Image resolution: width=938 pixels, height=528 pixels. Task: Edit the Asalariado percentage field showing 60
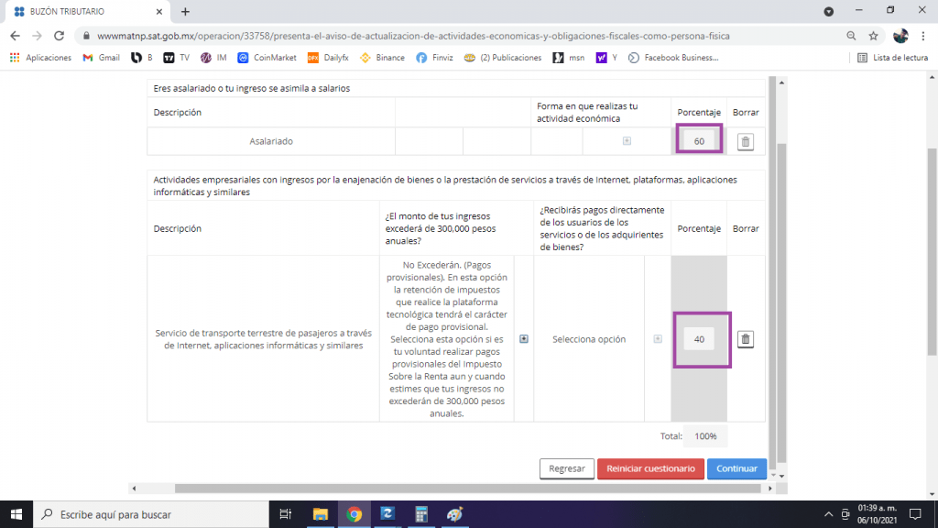[699, 141]
